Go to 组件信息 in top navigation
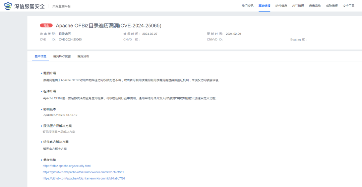Screen dimensions: 362x187 [x=281, y=6]
